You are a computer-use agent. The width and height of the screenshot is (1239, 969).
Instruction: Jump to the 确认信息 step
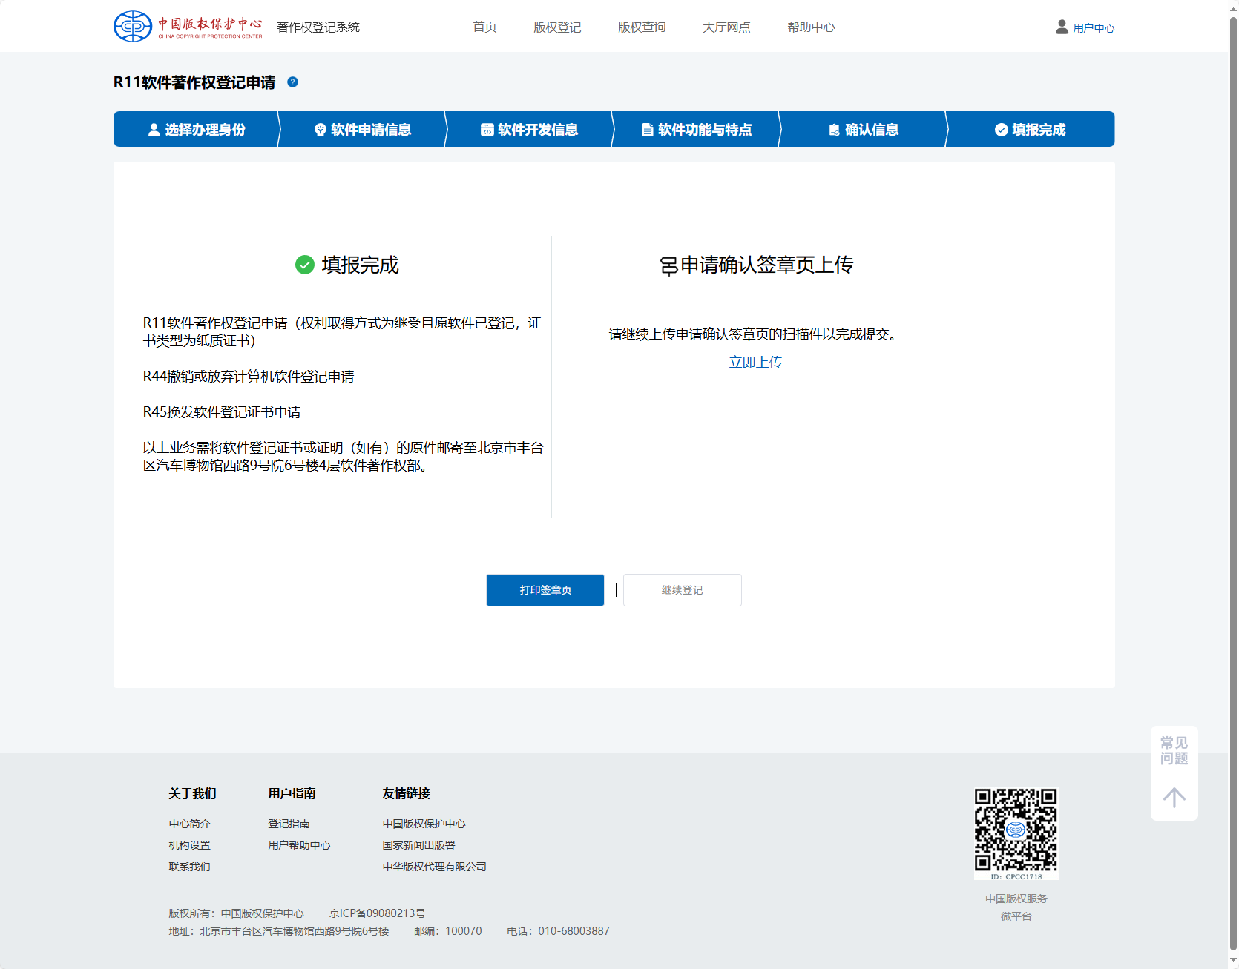863,130
